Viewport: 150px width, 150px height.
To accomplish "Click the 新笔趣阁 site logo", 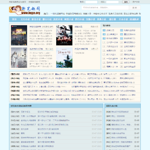I will [x=25, y=10].
